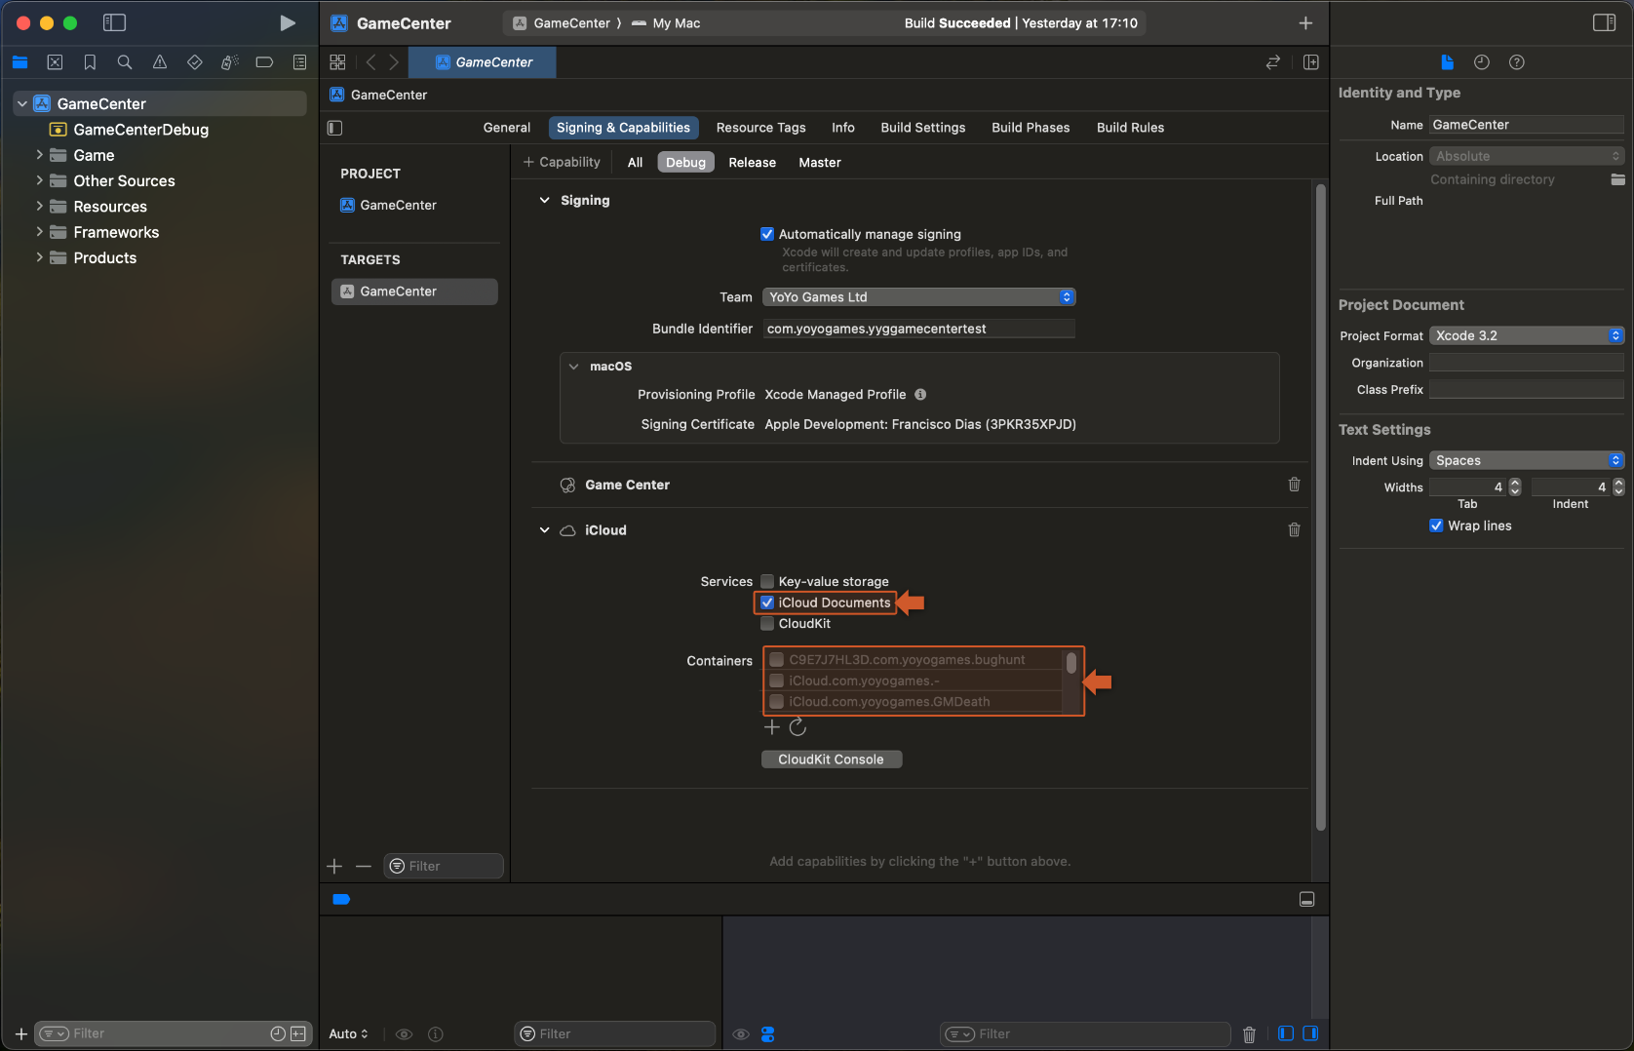Open the related items grid icon
The height and width of the screenshot is (1051, 1634).
(337, 62)
